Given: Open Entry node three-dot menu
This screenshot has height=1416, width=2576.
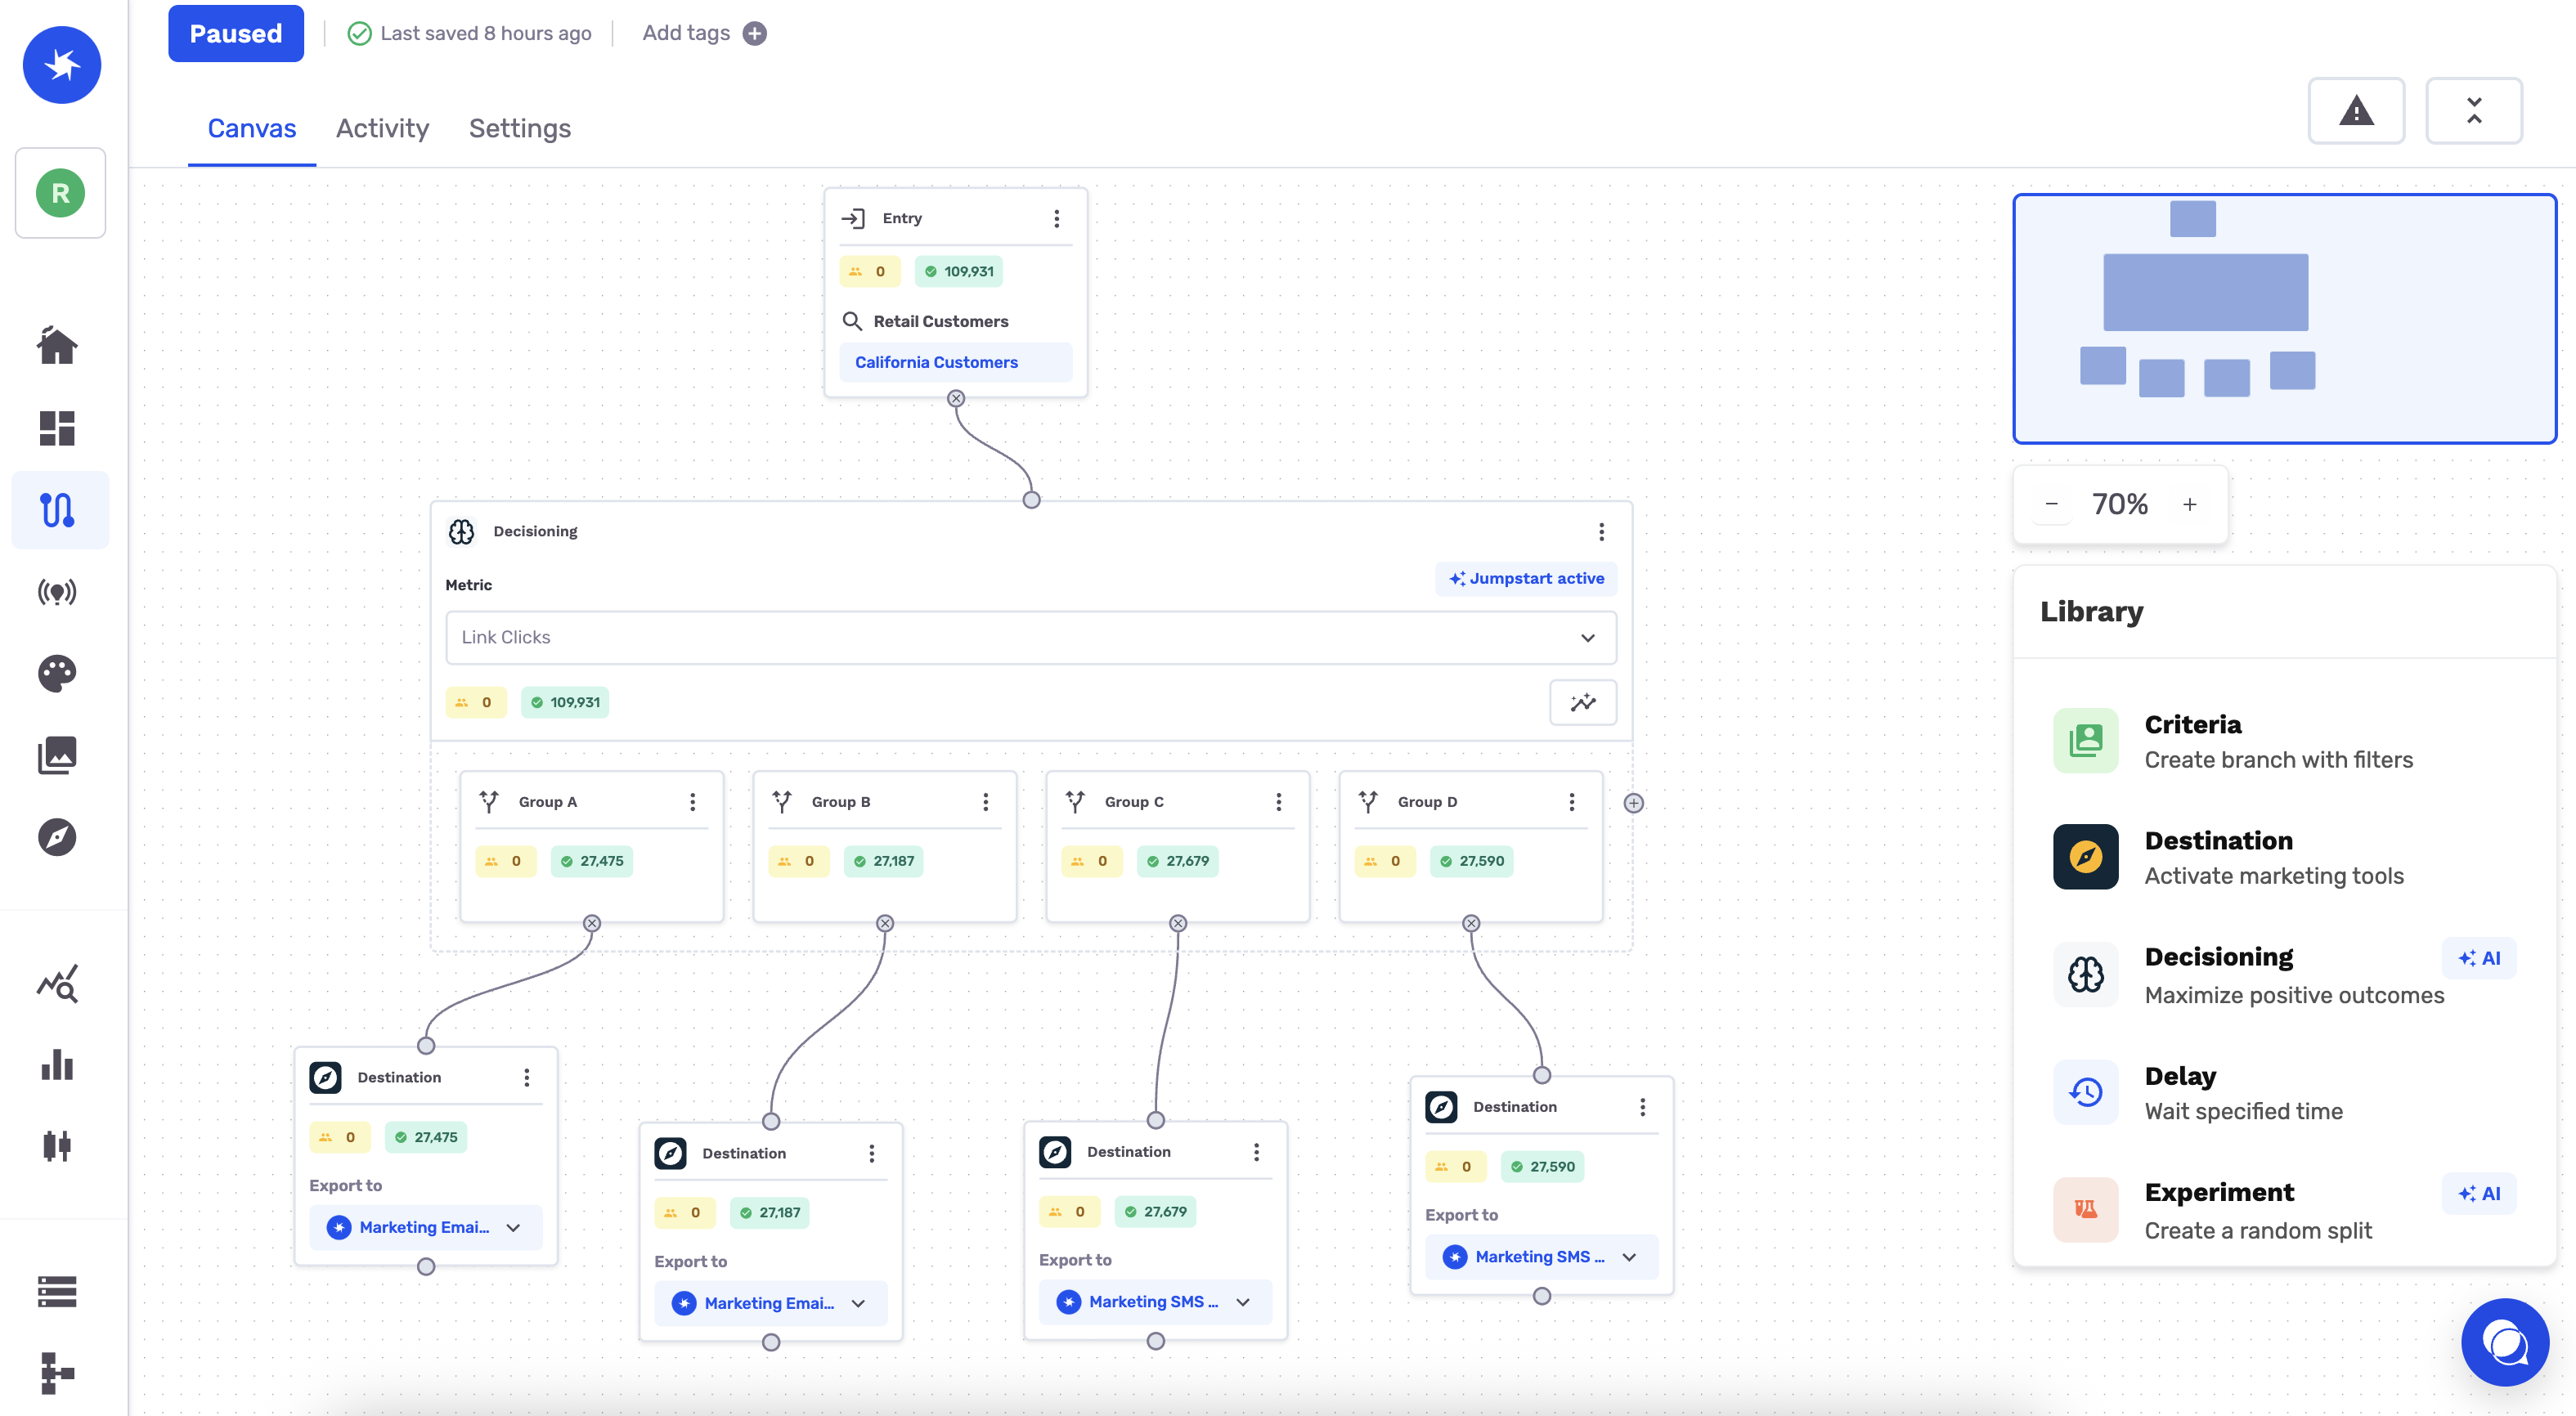Looking at the screenshot, I should 1056,218.
